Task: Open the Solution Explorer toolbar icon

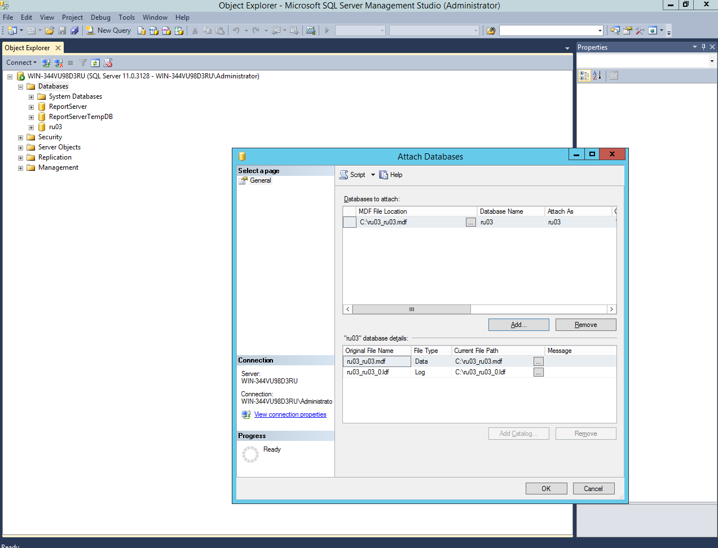Action: 615,30
